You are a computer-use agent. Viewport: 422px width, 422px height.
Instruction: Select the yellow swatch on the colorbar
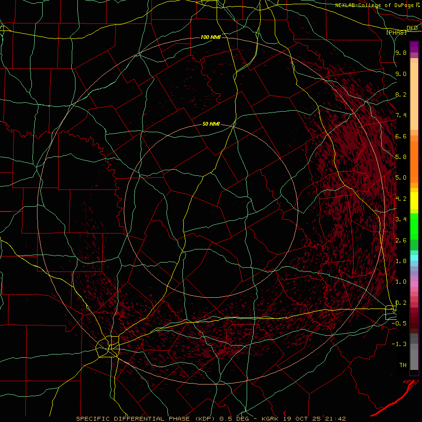414,201
